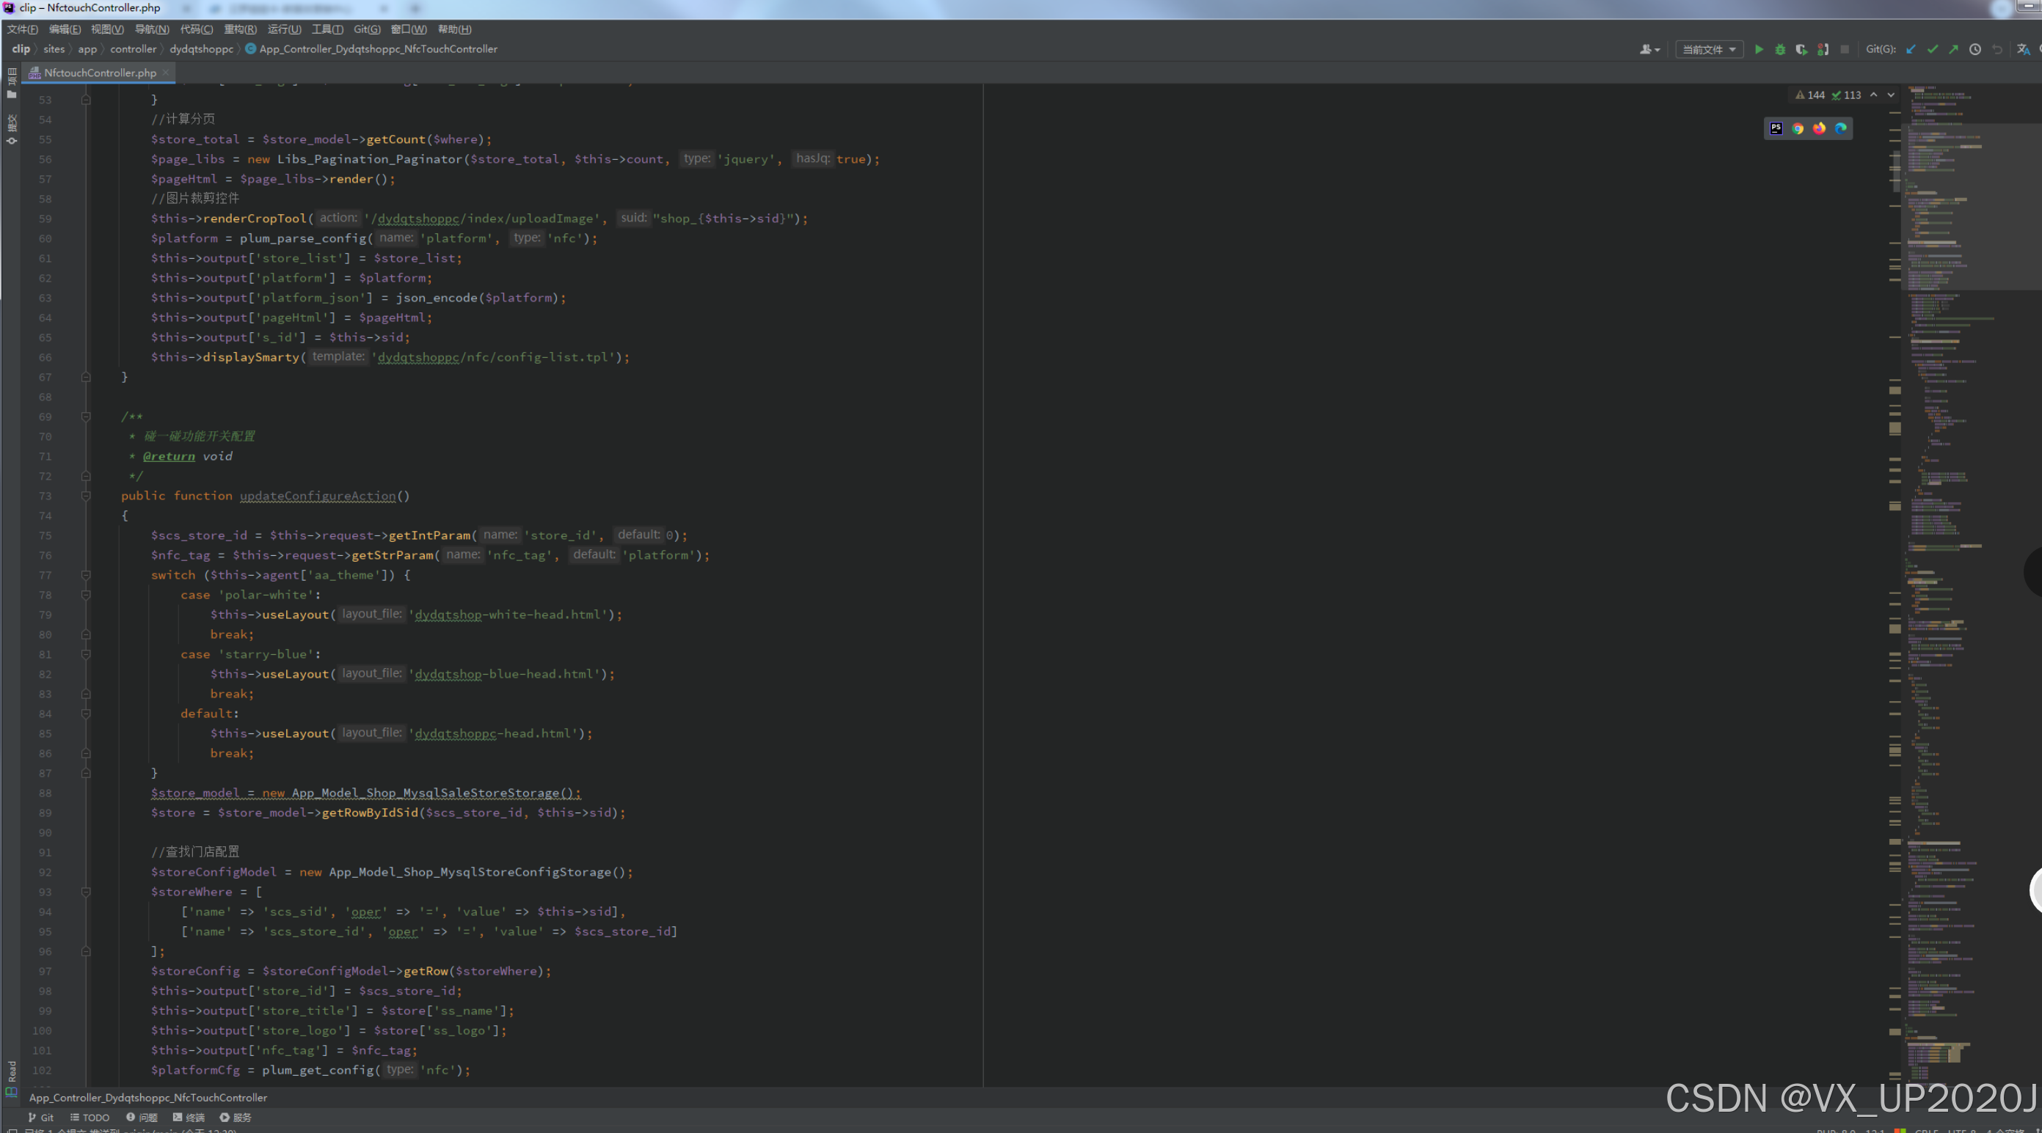Image resolution: width=2042 pixels, height=1133 pixels.
Task: Open the 当前文件 run configuration dropdown
Action: click(1709, 49)
